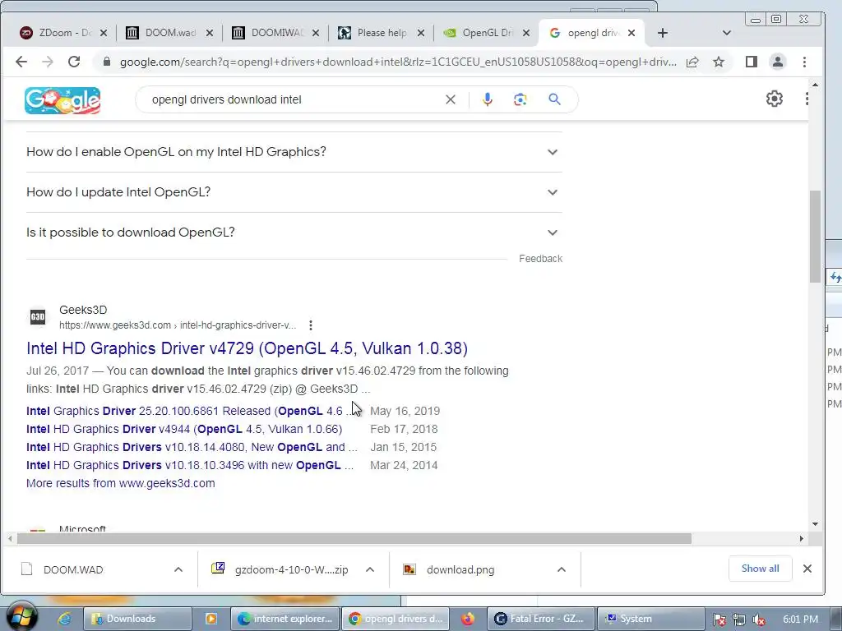Clear the search box with the X
The image size is (842, 631).
(450, 99)
